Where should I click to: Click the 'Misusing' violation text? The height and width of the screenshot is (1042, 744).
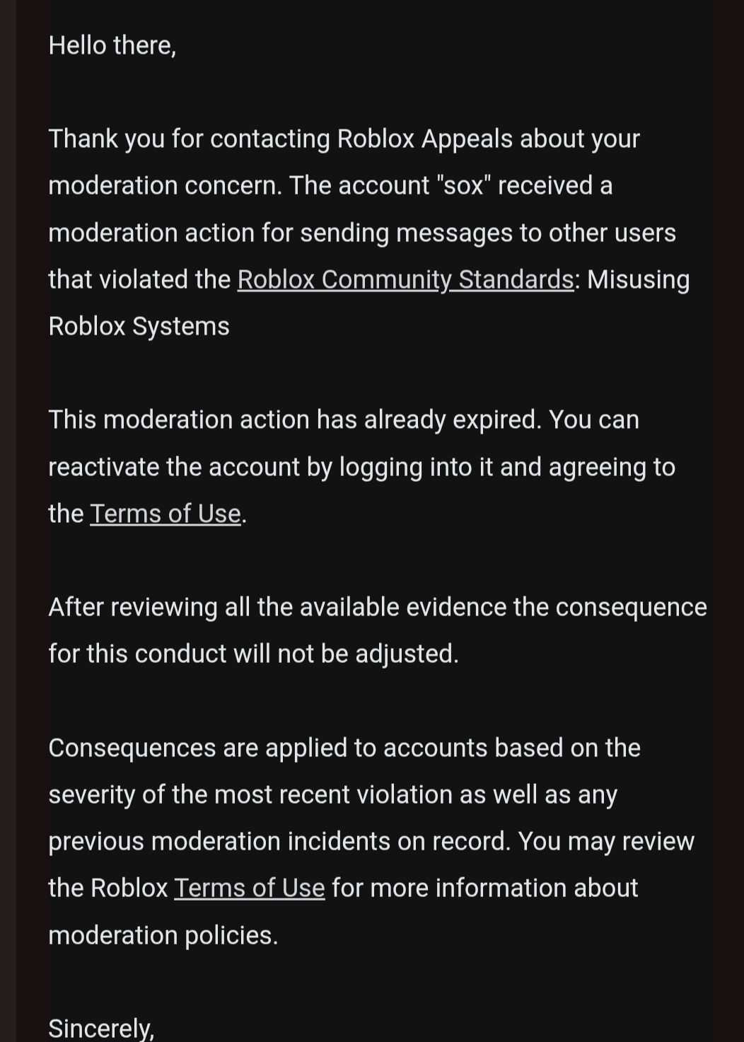(638, 279)
